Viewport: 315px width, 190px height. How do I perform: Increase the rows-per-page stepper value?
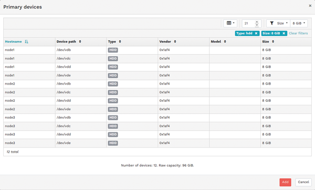(257, 22)
